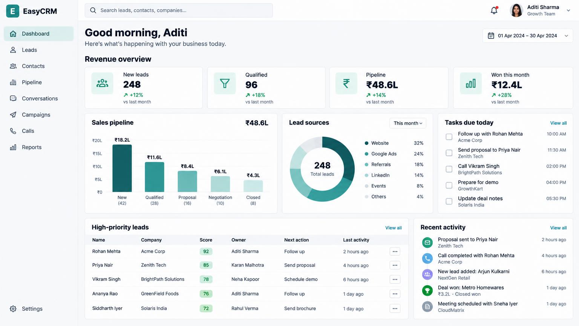The image size is (579, 326).
Task: Check Call Vikram Singh task
Action: click(449, 169)
